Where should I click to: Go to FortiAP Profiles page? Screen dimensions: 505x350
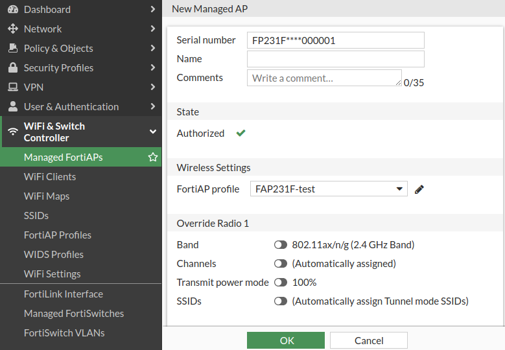[x=58, y=235]
